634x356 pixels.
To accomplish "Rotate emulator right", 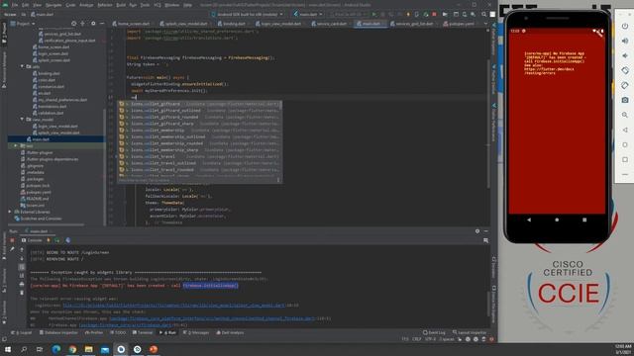I will (x=625, y=85).
